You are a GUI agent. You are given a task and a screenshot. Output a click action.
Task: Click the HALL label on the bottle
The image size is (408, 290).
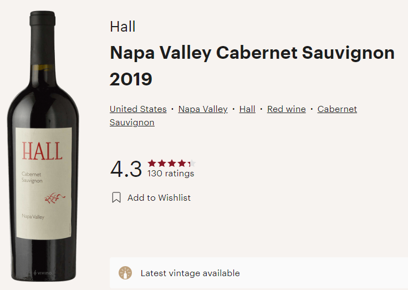[x=42, y=151]
